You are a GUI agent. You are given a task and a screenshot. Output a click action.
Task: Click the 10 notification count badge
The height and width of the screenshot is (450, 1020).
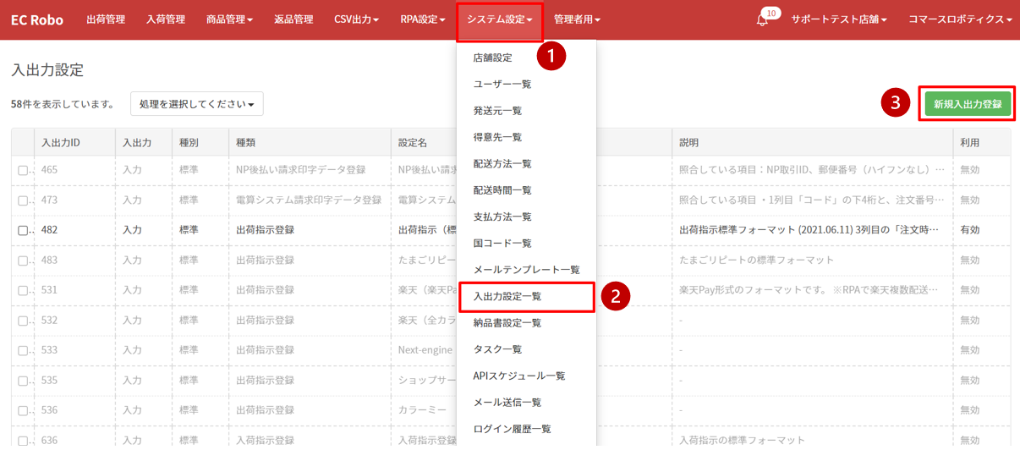point(770,13)
